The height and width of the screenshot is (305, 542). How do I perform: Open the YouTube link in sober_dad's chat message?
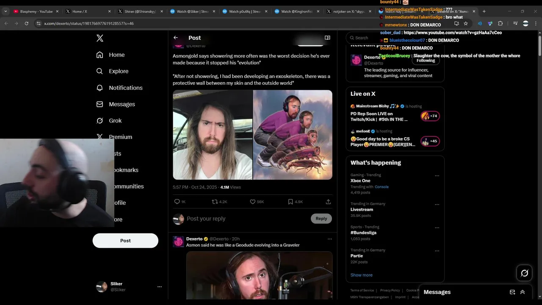click(x=453, y=33)
